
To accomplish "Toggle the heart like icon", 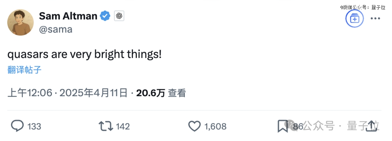I will pyautogui.click(x=195, y=126).
